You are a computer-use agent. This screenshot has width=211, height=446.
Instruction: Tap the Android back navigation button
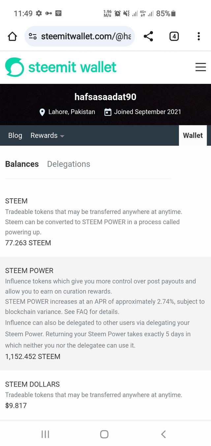(163, 434)
